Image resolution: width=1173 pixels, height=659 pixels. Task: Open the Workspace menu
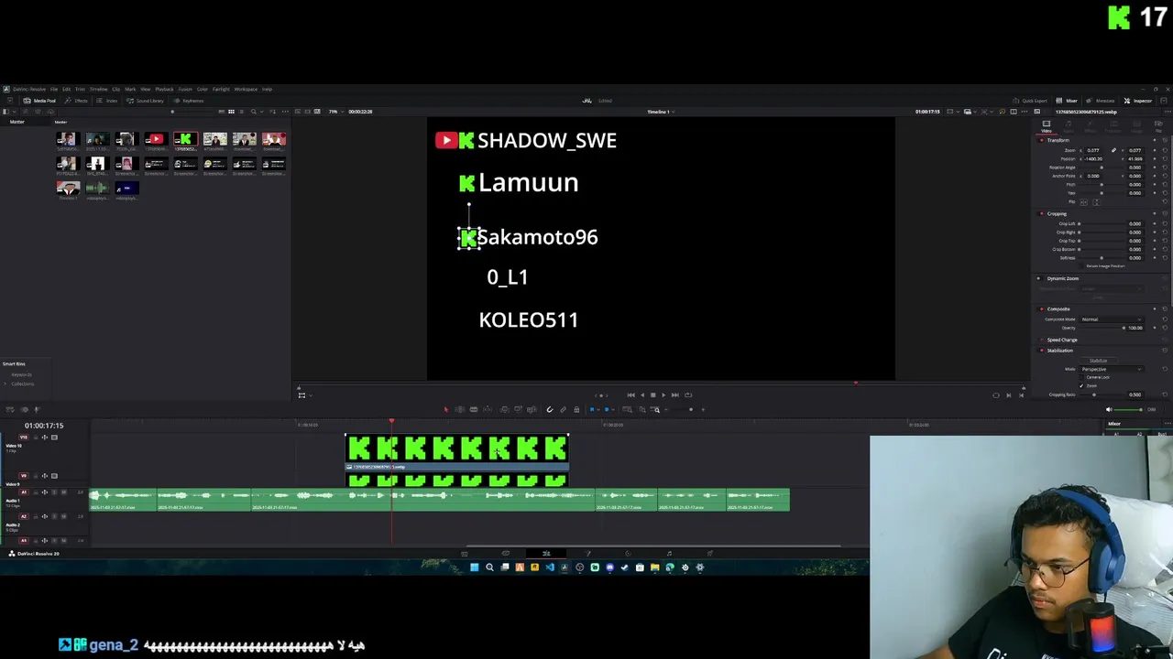coord(246,89)
